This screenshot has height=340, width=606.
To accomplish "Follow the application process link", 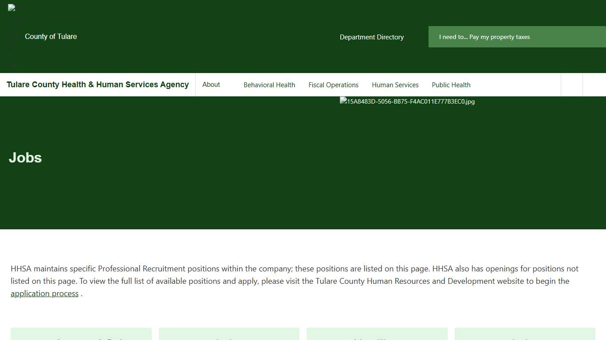I will [x=44, y=293].
